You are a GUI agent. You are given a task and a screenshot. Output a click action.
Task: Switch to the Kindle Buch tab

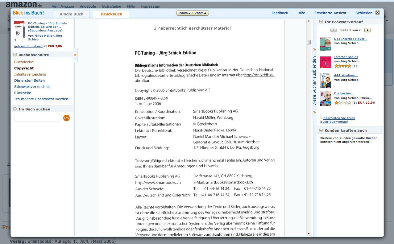pyautogui.click(x=71, y=14)
